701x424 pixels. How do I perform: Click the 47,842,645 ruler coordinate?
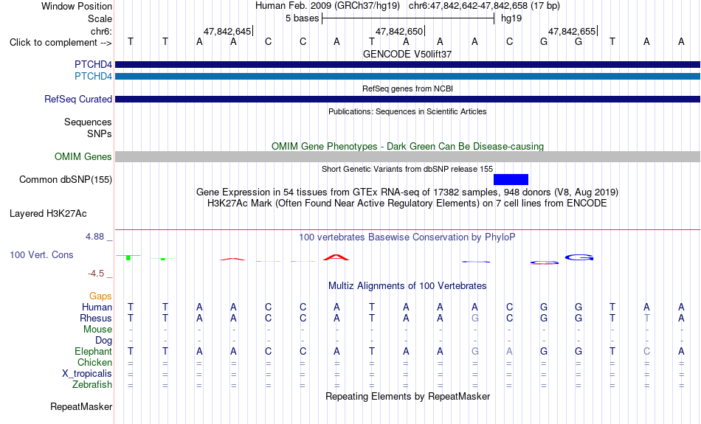tap(227, 31)
